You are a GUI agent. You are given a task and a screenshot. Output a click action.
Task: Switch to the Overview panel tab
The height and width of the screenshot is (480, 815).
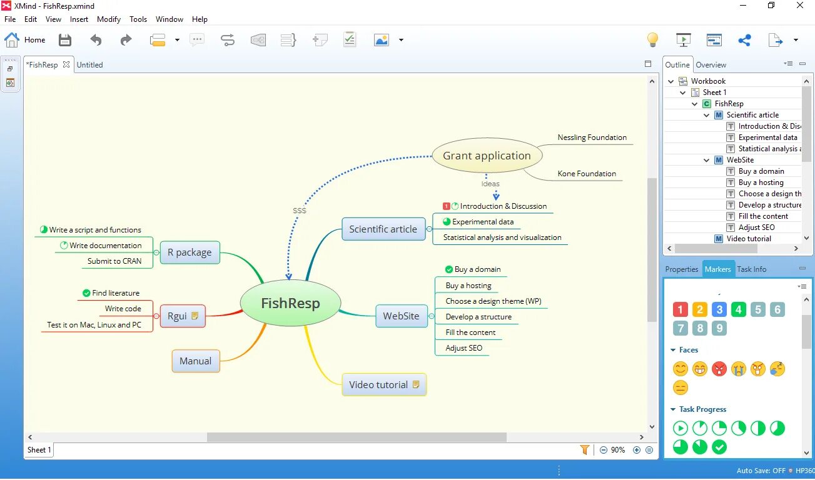click(711, 65)
